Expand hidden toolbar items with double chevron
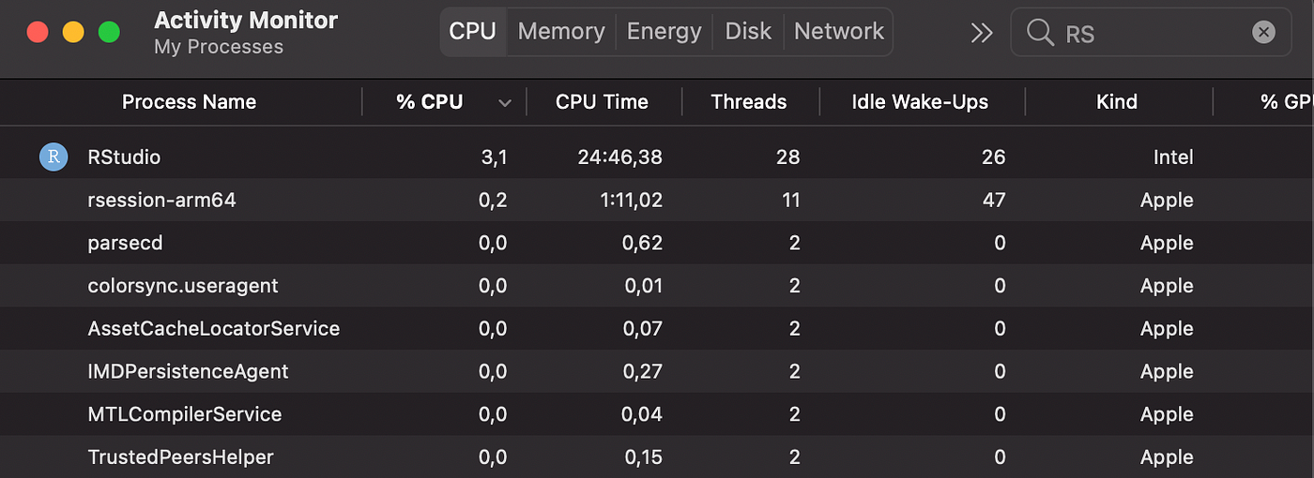Viewport: 1314px width, 478px height. point(982,33)
